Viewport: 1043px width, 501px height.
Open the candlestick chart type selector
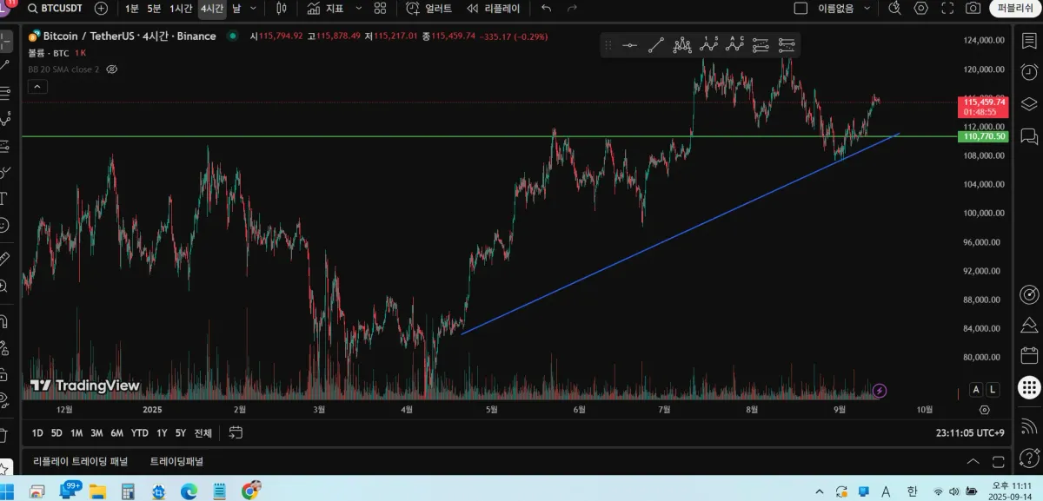pos(282,8)
